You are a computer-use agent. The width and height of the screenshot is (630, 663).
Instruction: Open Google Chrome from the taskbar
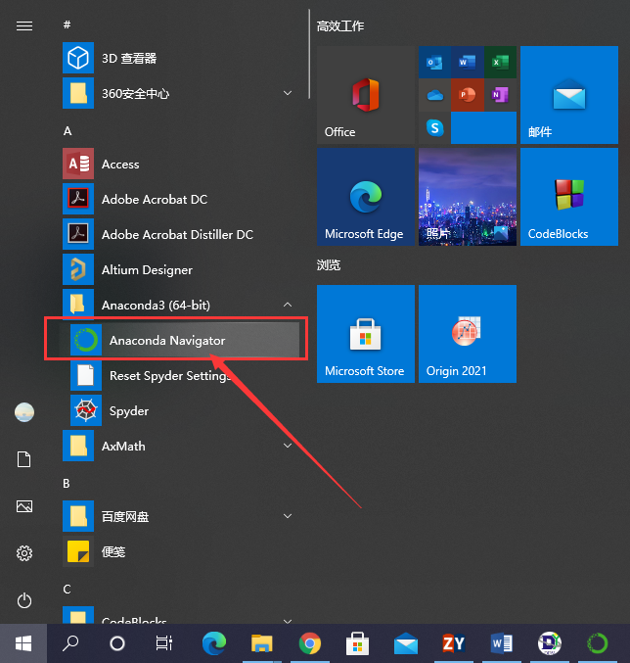[x=310, y=643]
